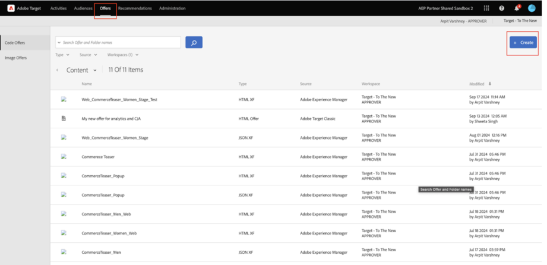
Task: Open the Workspaces (1) filter dropdown
Action: pos(123,55)
